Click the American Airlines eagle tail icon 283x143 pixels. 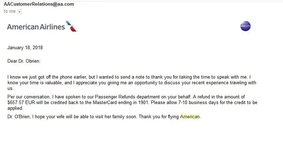pos(72,26)
